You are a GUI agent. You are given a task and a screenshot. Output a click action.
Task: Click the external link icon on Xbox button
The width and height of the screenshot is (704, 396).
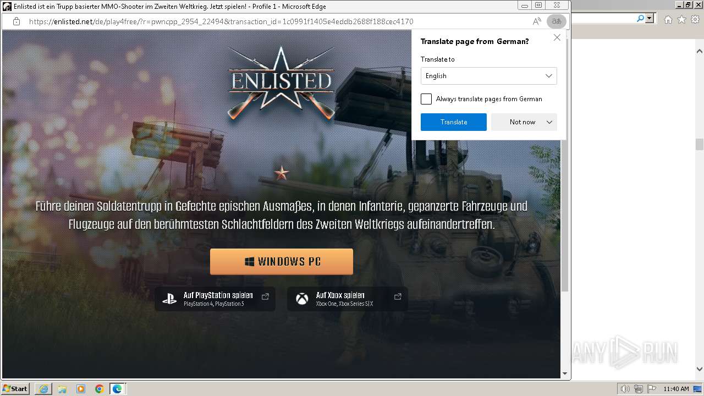398,296
